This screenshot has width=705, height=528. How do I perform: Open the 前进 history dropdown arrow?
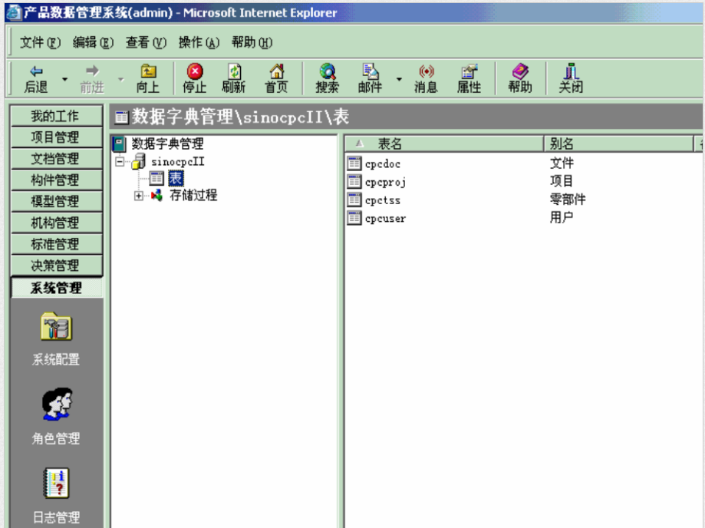(x=121, y=79)
